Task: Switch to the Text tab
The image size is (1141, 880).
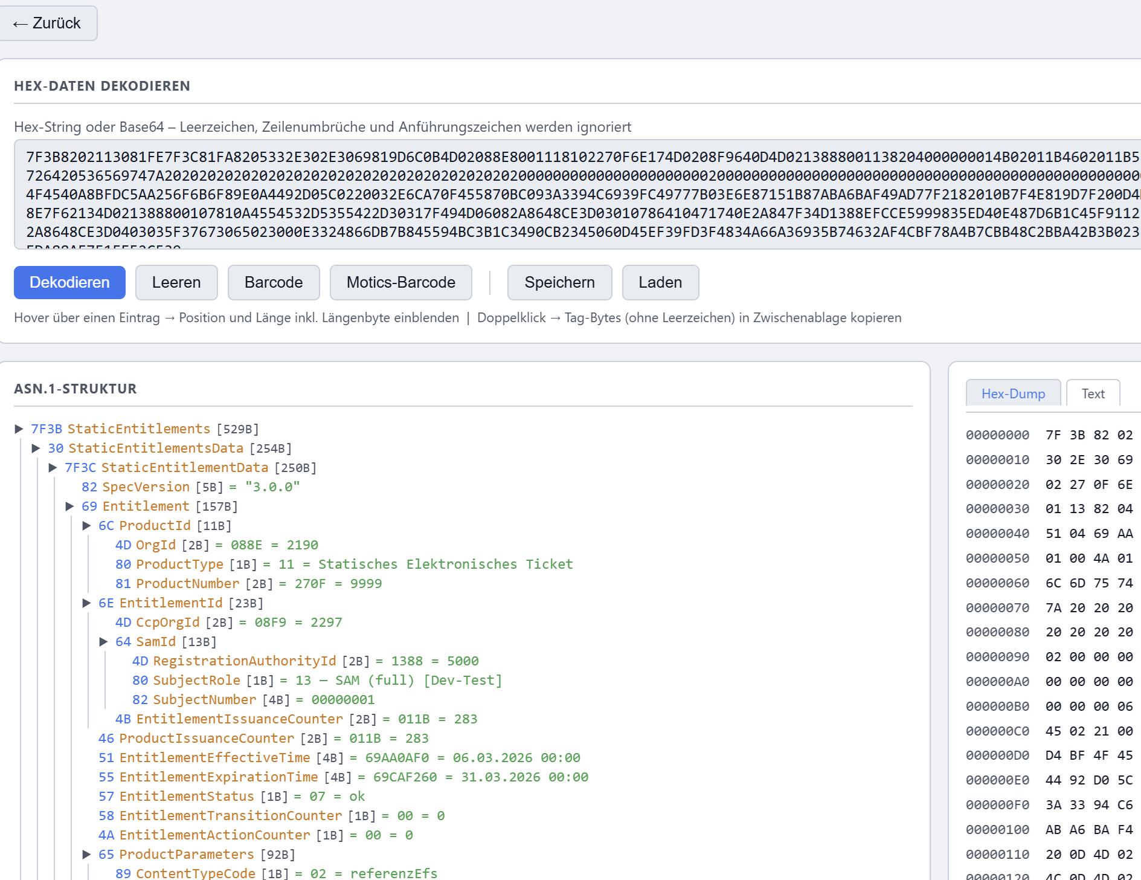Action: pyautogui.click(x=1093, y=393)
